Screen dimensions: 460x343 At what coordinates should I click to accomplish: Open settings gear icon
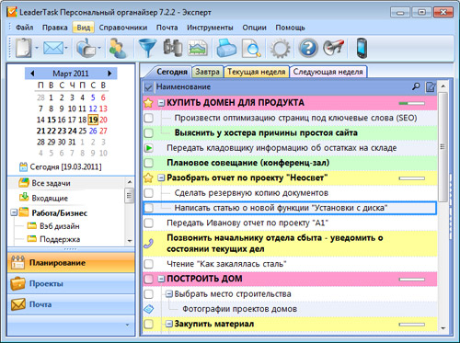[x=280, y=49]
